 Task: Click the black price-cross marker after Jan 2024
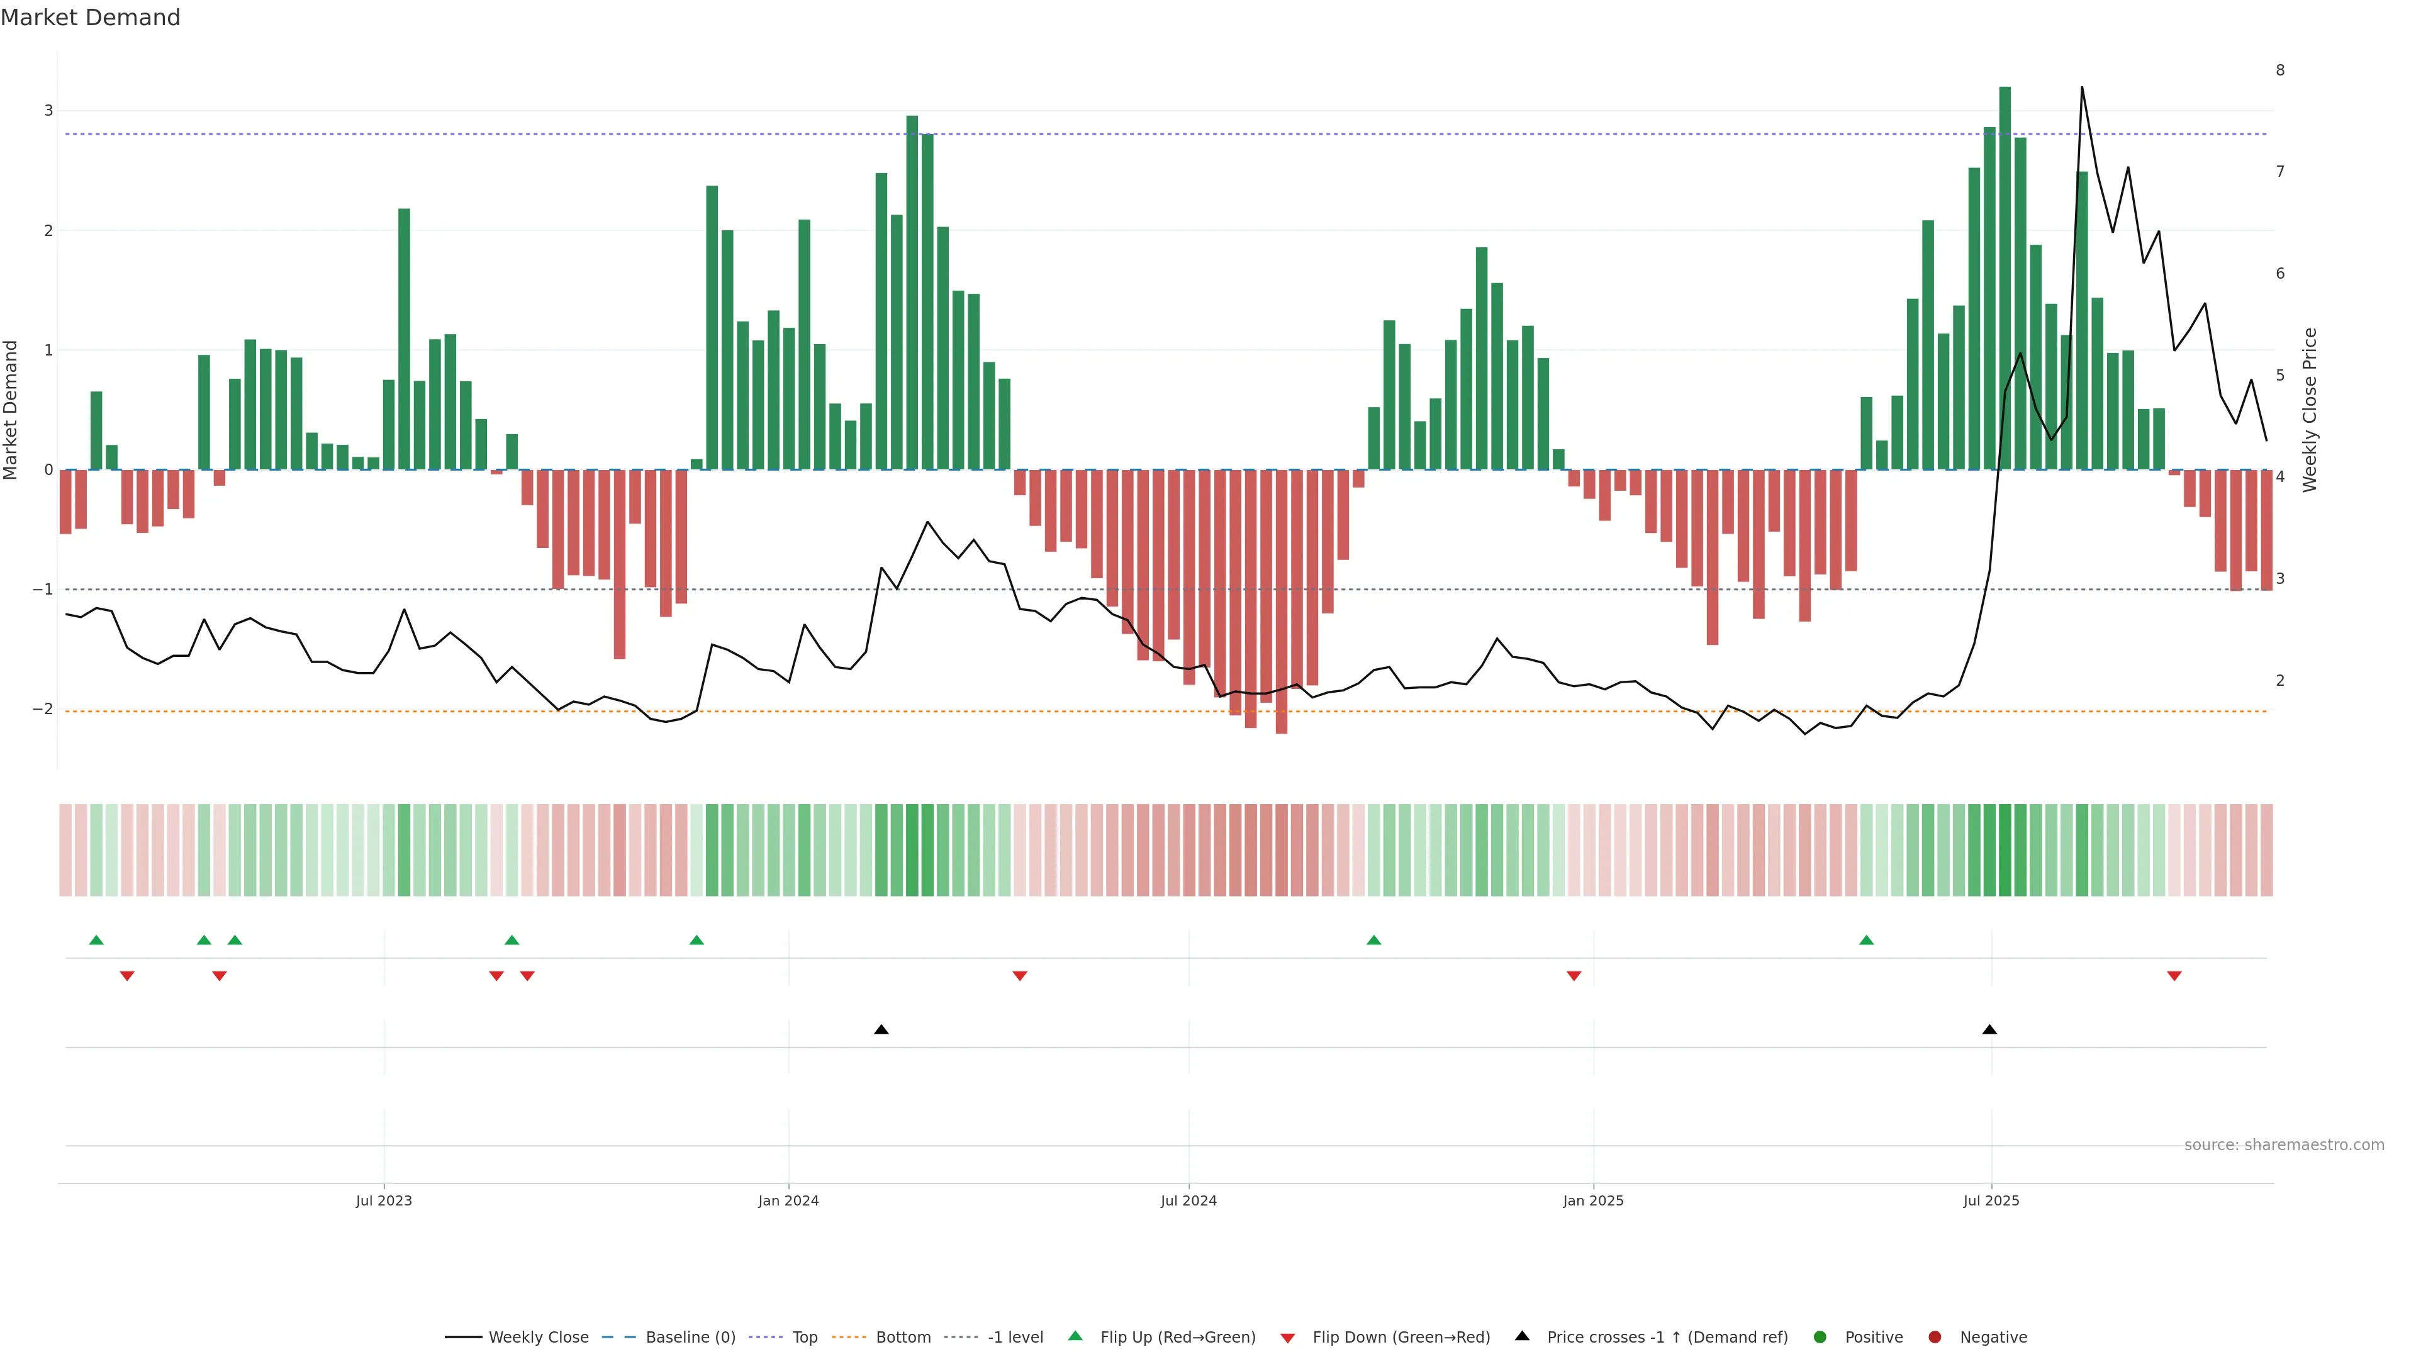(x=881, y=1030)
